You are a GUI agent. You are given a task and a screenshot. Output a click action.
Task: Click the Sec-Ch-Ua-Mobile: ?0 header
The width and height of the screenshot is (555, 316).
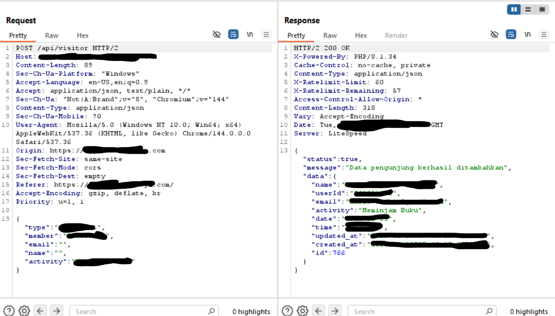tap(58, 116)
